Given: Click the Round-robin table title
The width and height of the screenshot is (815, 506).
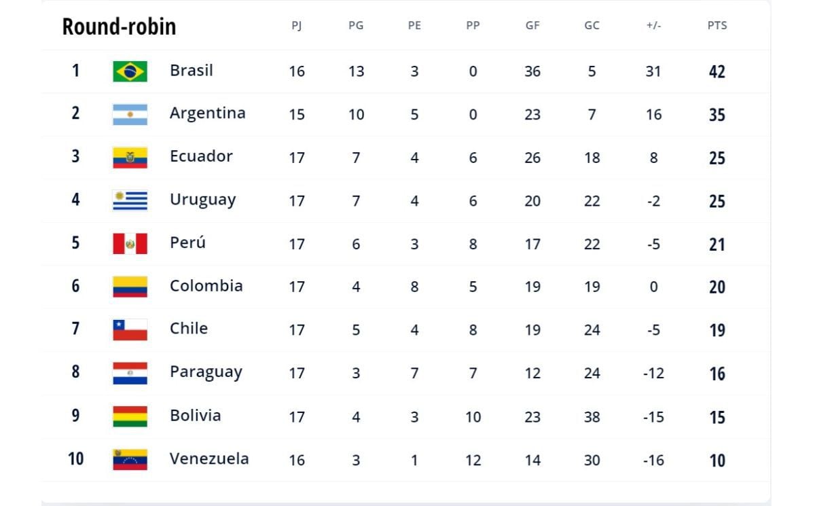Looking at the screenshot, I should 119,26.
